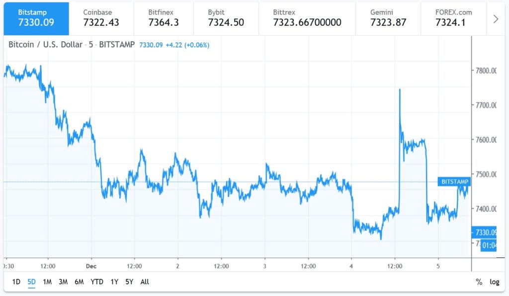Select the Bitstamp exchange tab
The image size is (509, 296).
tap(36, 17)
